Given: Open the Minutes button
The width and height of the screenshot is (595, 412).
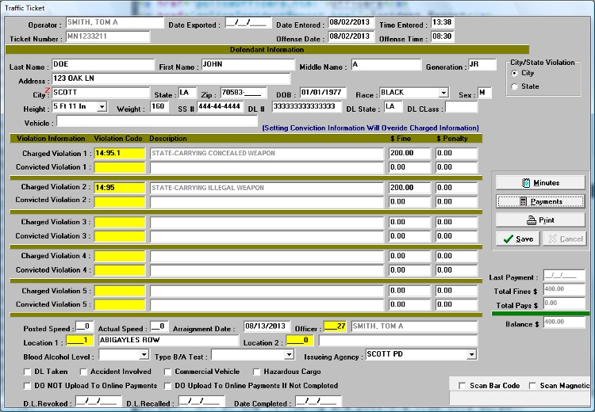Looking at the screenshot, I should tap(540, 183).
